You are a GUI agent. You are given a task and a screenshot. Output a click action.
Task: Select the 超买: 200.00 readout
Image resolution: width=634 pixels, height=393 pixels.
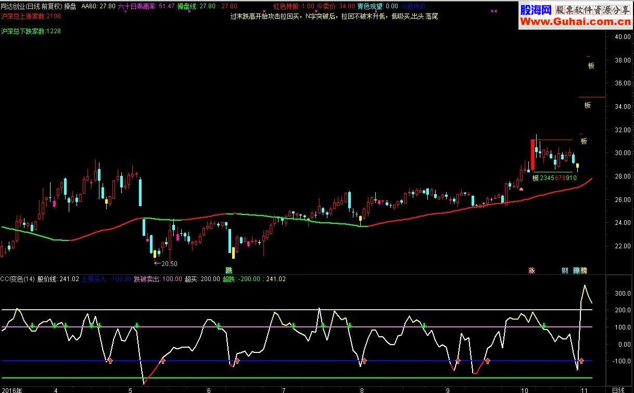tap(202, 279)
